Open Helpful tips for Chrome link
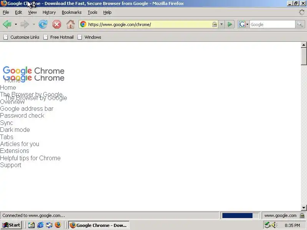 pos(30,158)
